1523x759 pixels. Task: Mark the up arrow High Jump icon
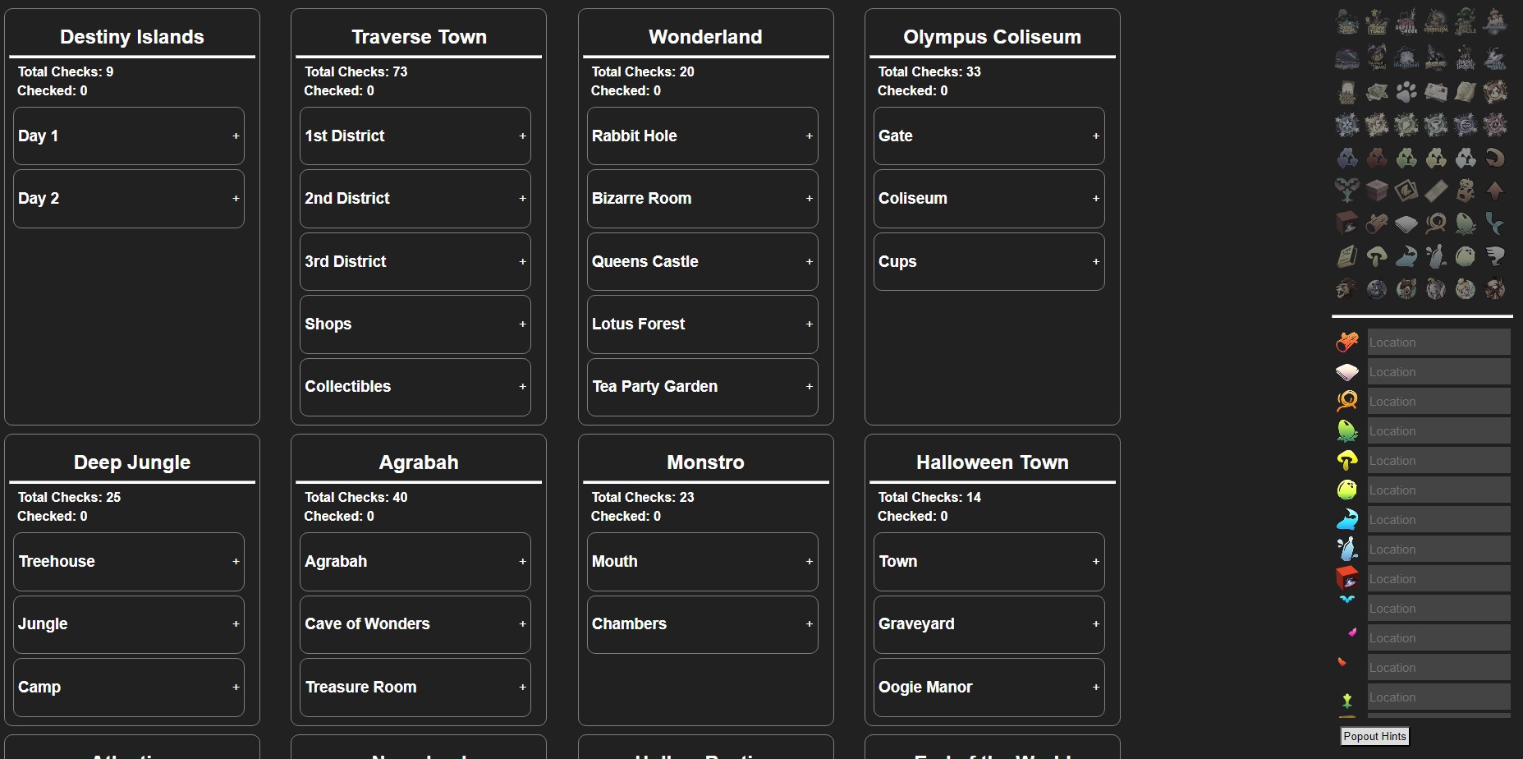pos(1495,191)
